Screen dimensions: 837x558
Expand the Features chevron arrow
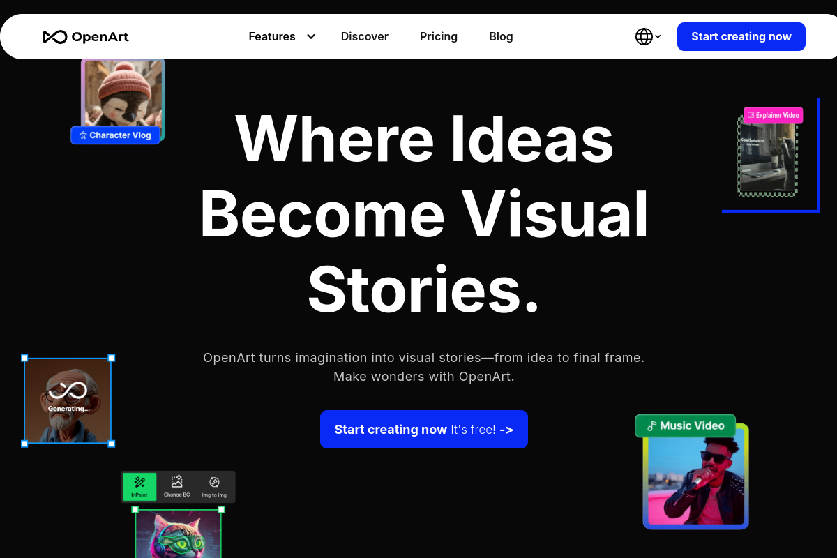click(310, 36)
